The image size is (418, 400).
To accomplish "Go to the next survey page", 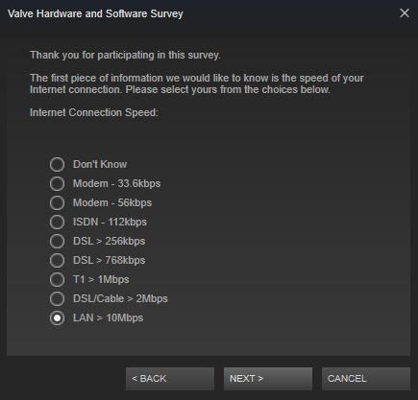I will (x=268, y=379).
